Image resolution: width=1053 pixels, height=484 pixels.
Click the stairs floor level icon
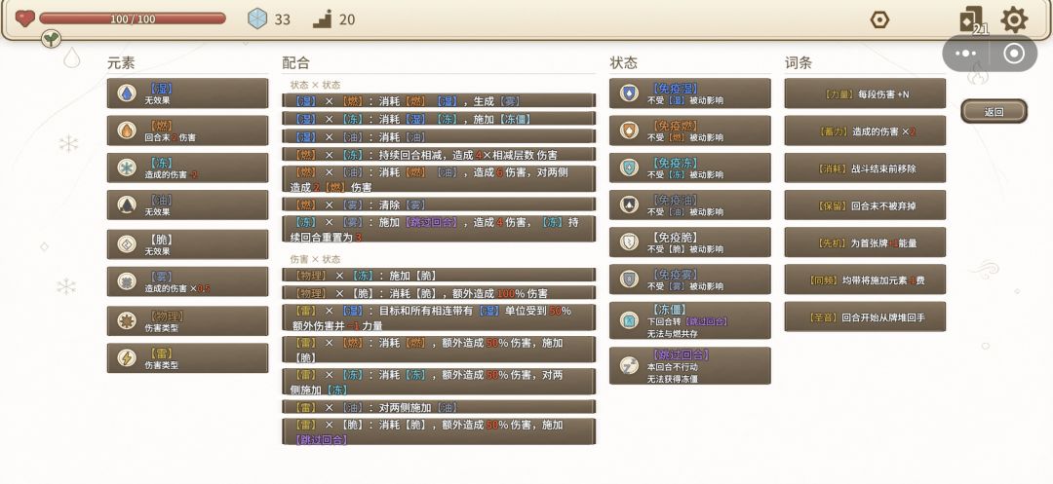point(323,19)
